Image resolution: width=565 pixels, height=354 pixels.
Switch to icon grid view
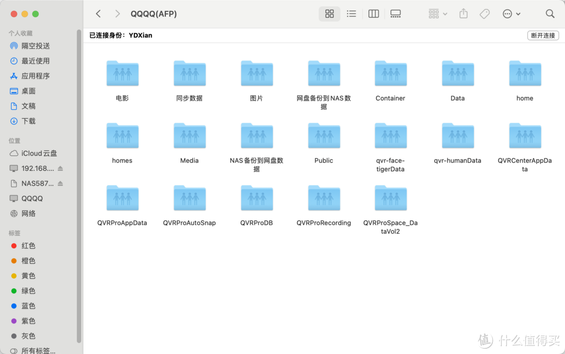(x=330, y=14)
